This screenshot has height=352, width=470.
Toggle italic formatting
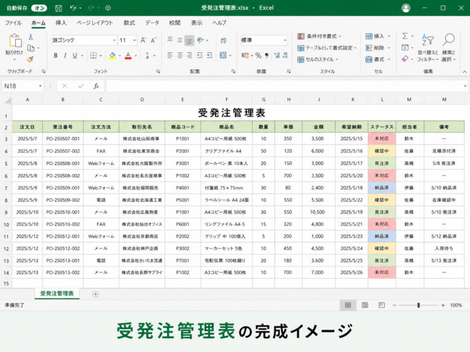click(65, 56)
